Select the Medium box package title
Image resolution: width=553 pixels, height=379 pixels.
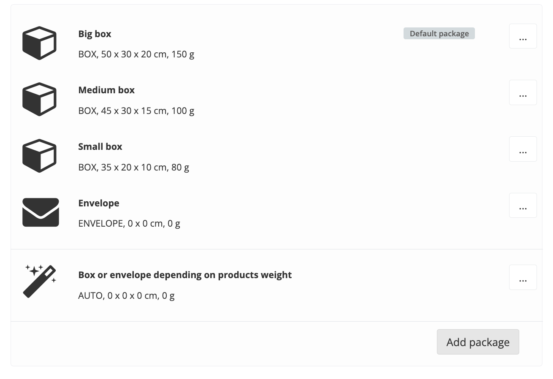click(106, 90)
